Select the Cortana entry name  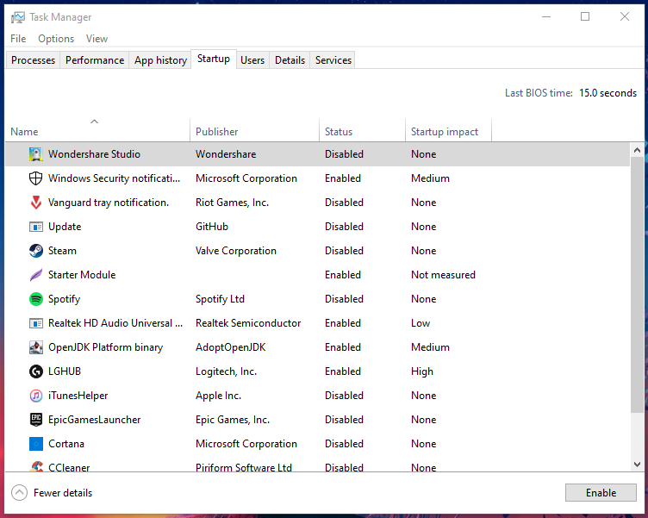point(66,444)
